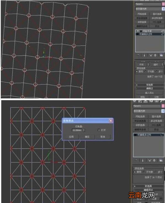
Task: Make unique icon in upper modifier panel
Action: point(151,55)
